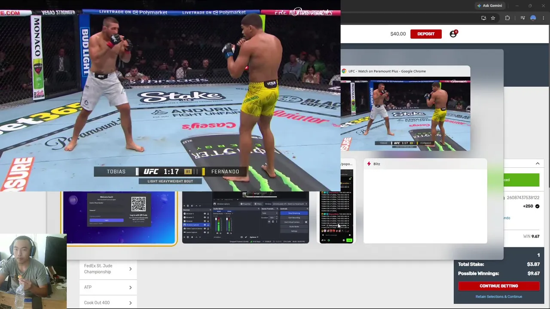Image resolution: width=550 pixels, height=309 pixels.
Task: Expand the ATP sports menu item
Action: click(108, 287)
